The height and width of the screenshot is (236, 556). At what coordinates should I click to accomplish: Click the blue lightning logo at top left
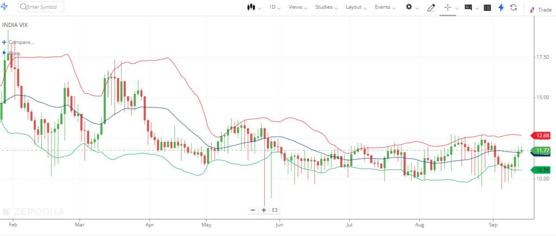(4, 6)
